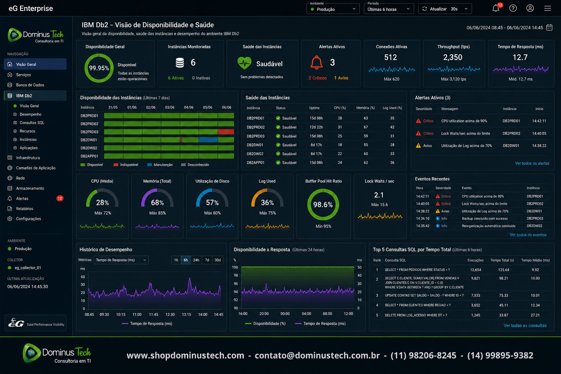Click the red alert bell in Alertas Ativos card
The width and height of the screenshot is (561, 374).
[x=316, y=63]
